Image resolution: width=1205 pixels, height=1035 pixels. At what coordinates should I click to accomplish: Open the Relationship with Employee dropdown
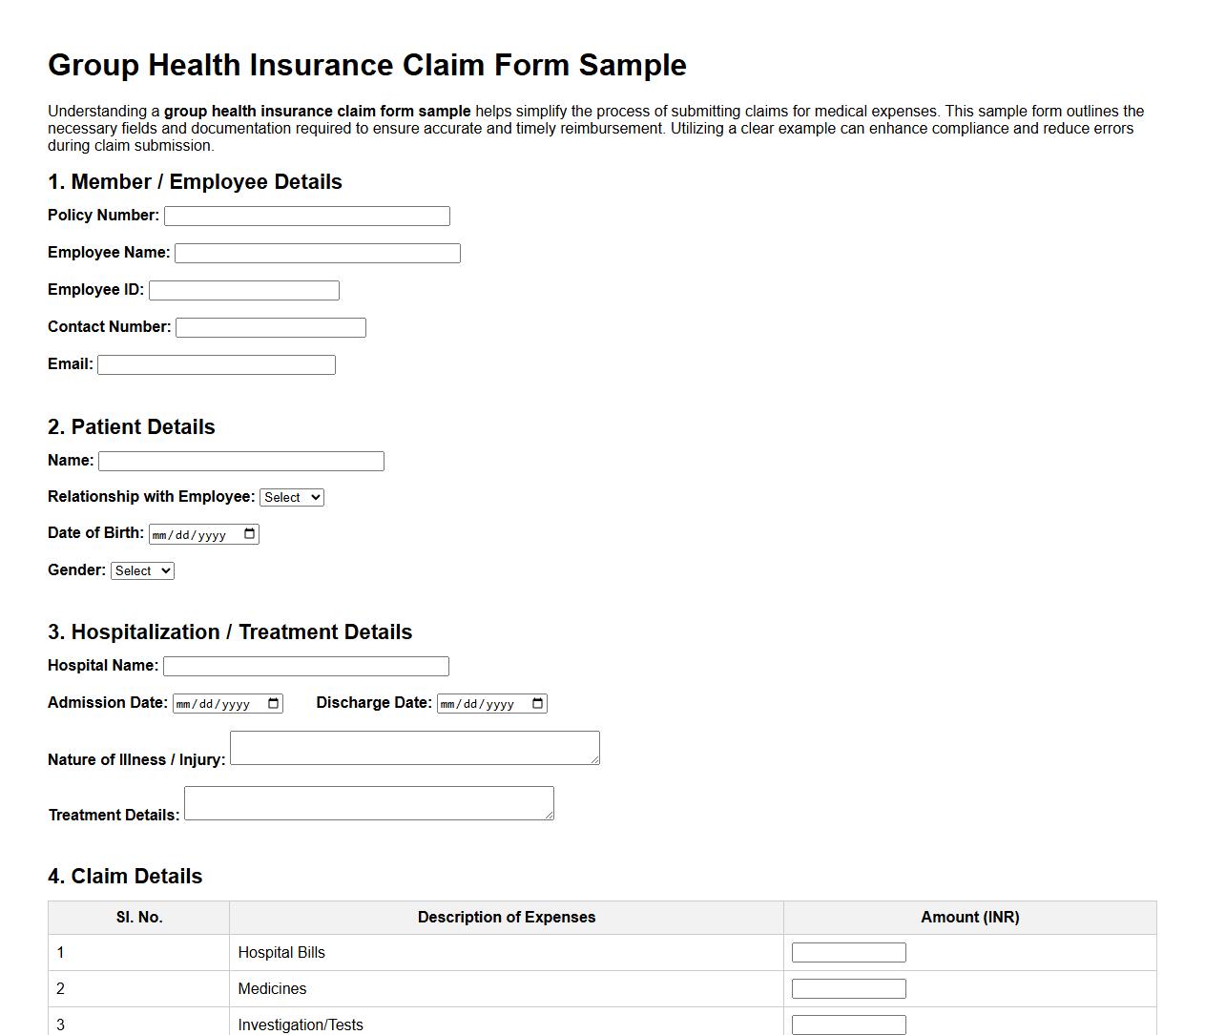[x=292, y=497]
